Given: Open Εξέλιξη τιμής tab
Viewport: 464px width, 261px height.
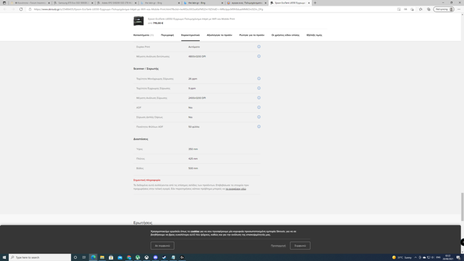Looking at the screenshot, I should (314, 35).
